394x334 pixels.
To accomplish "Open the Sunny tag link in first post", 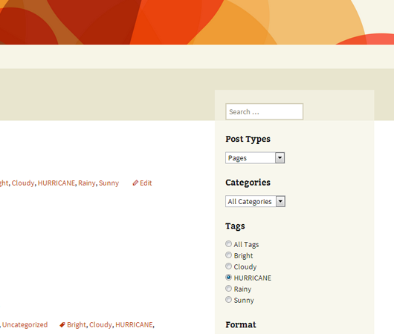I will (x=109, y=183).
